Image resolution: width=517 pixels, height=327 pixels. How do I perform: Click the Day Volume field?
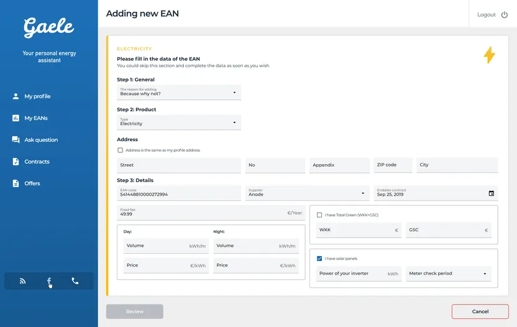[166, 246]
